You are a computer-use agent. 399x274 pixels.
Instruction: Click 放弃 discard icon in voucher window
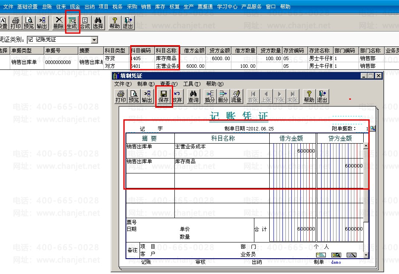click(x=177, y=96)
